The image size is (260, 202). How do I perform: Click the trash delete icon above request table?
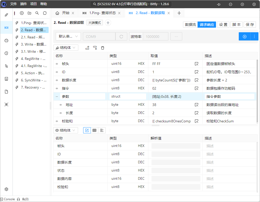click(103, 48)
